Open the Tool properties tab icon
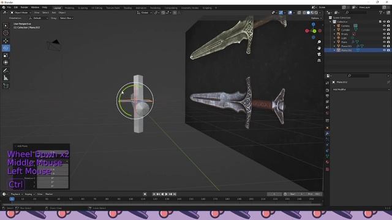 pyautogui.click(x=327, y=83)
